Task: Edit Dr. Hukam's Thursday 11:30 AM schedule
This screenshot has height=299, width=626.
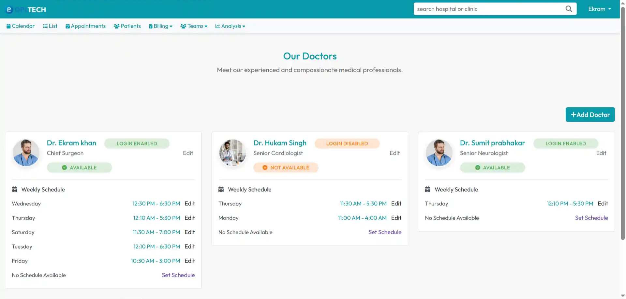Action: (396, 203)
